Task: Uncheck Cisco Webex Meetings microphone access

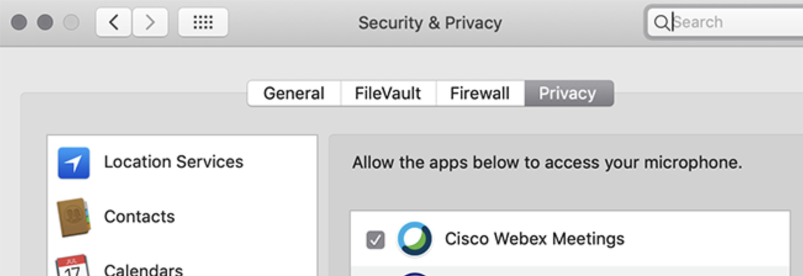Action: [x=375, y=240]
